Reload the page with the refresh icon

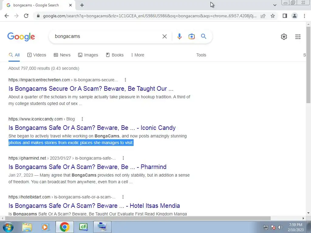26,16
